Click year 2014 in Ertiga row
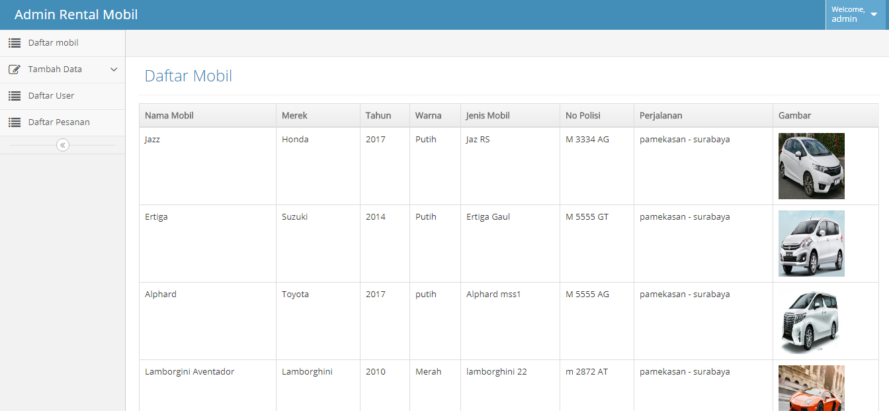889x411 pixels. pos(376,217)
